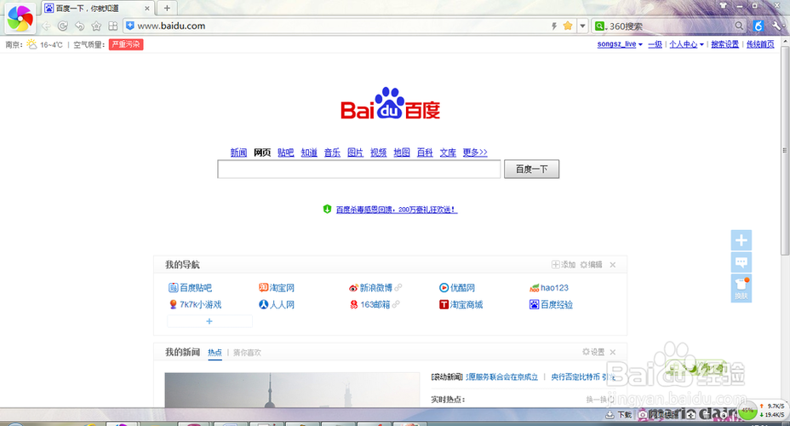Image resolution: width=790 pixels, height=426 pixels.
Task: Click the weather sun-cloud icon
Action: [x=31, y=44]
